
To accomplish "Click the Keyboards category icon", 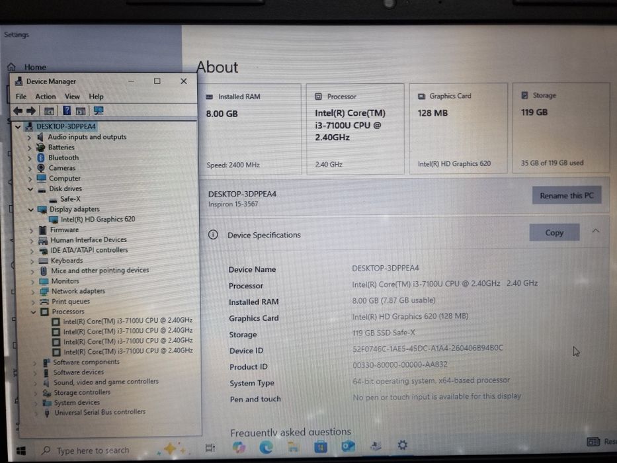I will click(x=43, y=261).
